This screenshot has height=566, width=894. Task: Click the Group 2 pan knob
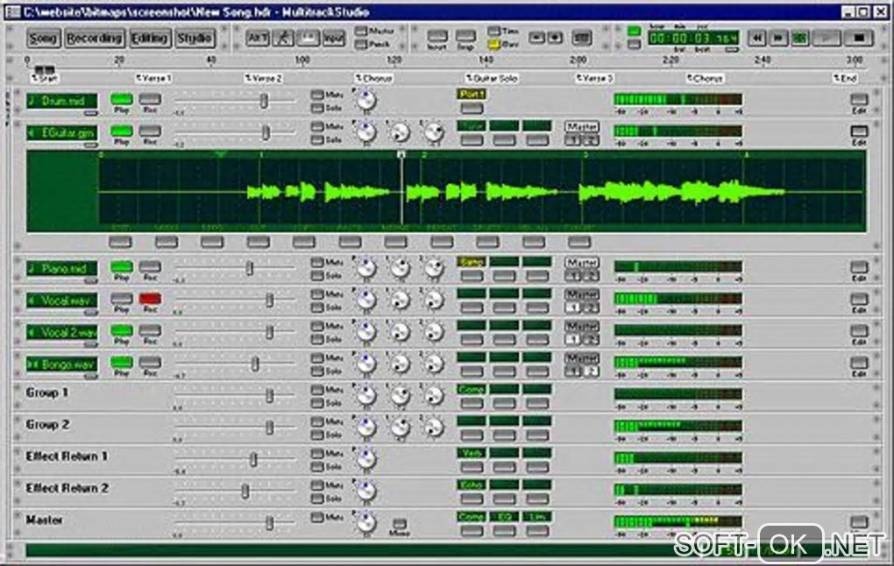point(365,428)
